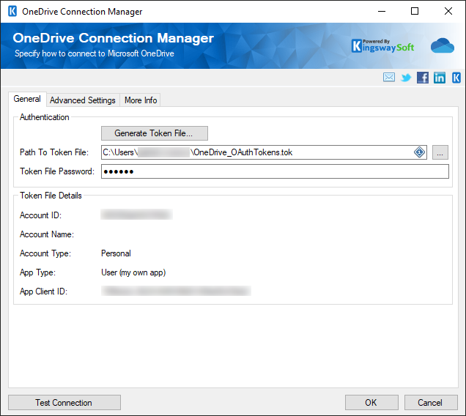This screenshot has width=466, height=416.
Task: Minimize the OneDrive Connection Manager window
Action: [x=382, y=11]
